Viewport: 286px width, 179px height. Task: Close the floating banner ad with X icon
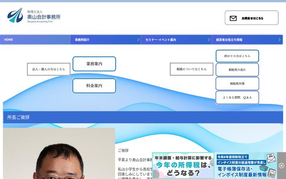(282, 166)
